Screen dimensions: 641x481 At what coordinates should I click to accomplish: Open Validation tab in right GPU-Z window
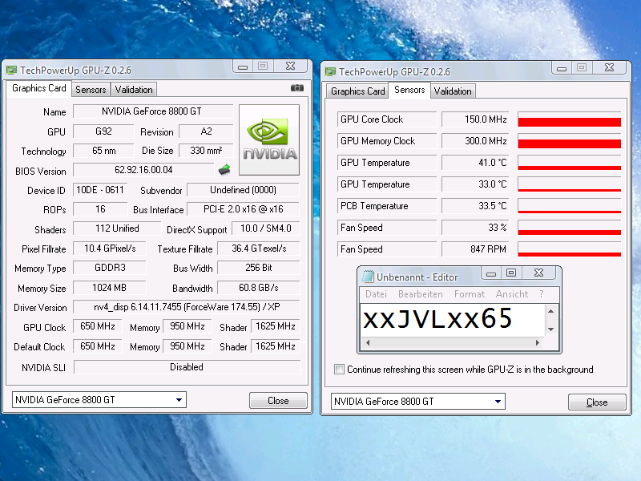453,91
